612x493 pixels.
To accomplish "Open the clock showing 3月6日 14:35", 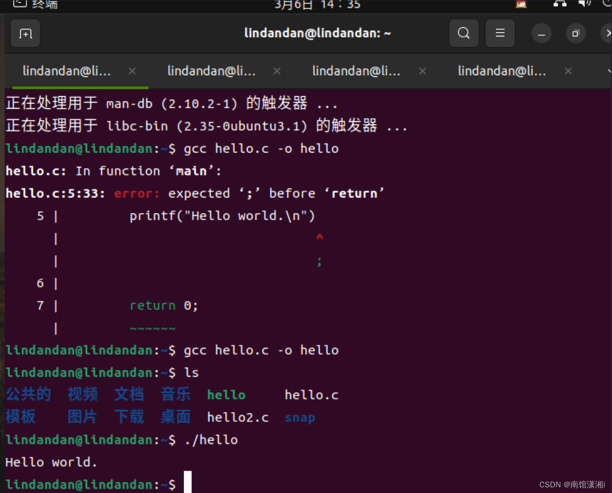I will (318, 5).
